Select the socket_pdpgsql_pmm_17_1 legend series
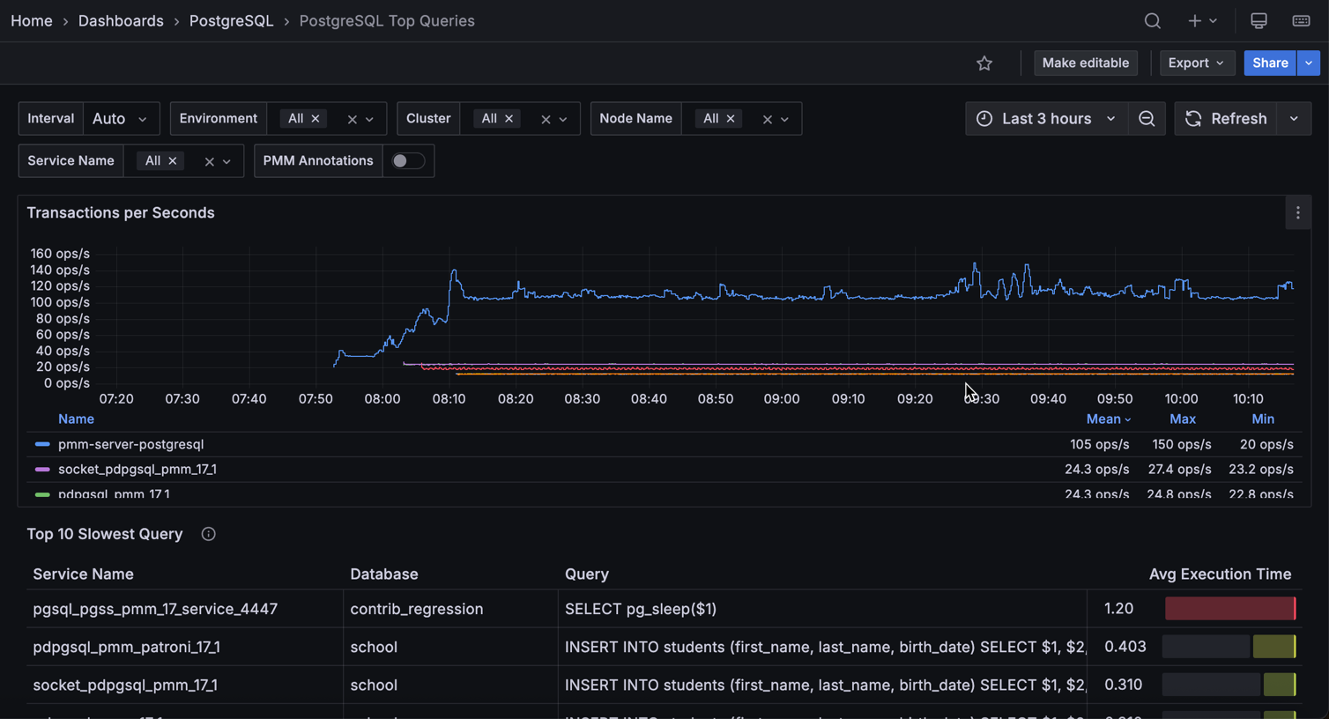Viewport: 1329px width, 719px height. [137, 469]
